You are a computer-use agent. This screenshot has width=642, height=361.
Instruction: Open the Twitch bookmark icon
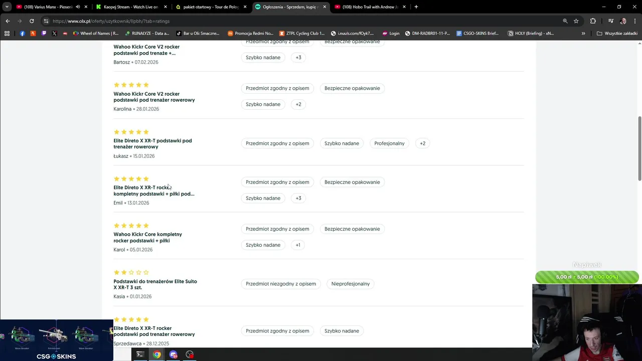click(x=44, y=33)
